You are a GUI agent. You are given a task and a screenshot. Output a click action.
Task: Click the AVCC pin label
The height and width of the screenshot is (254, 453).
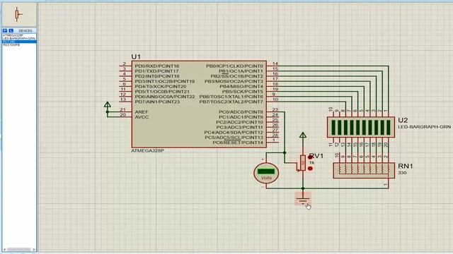[142, 117]
